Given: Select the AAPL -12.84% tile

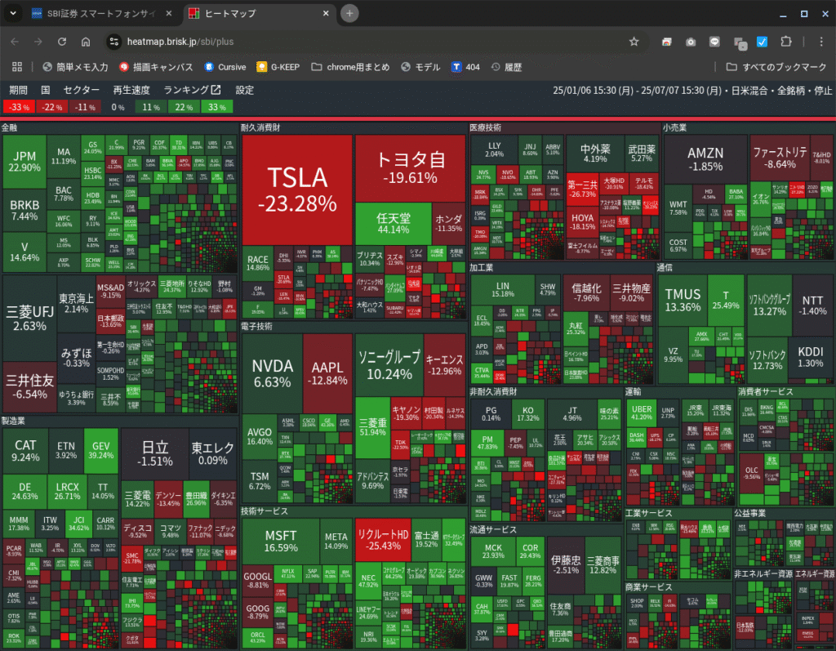Looking at the screenshot, I should 327,373.
